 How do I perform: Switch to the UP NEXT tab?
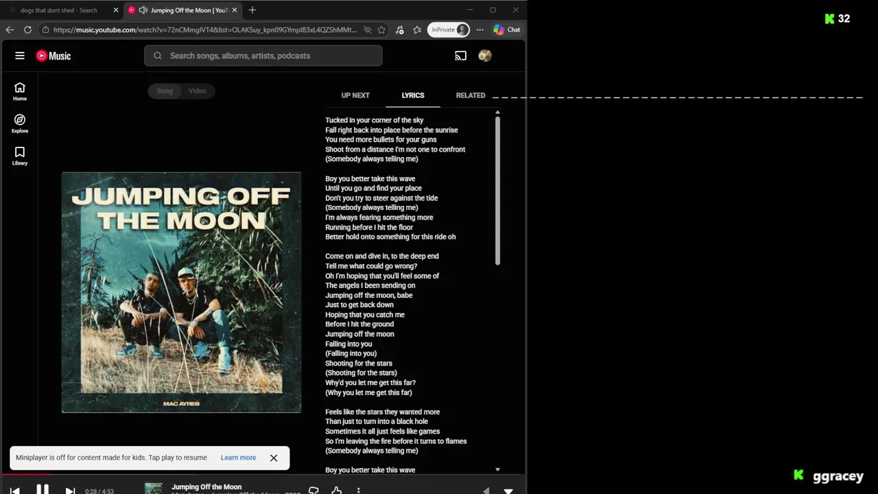click(x=355, y=95)
